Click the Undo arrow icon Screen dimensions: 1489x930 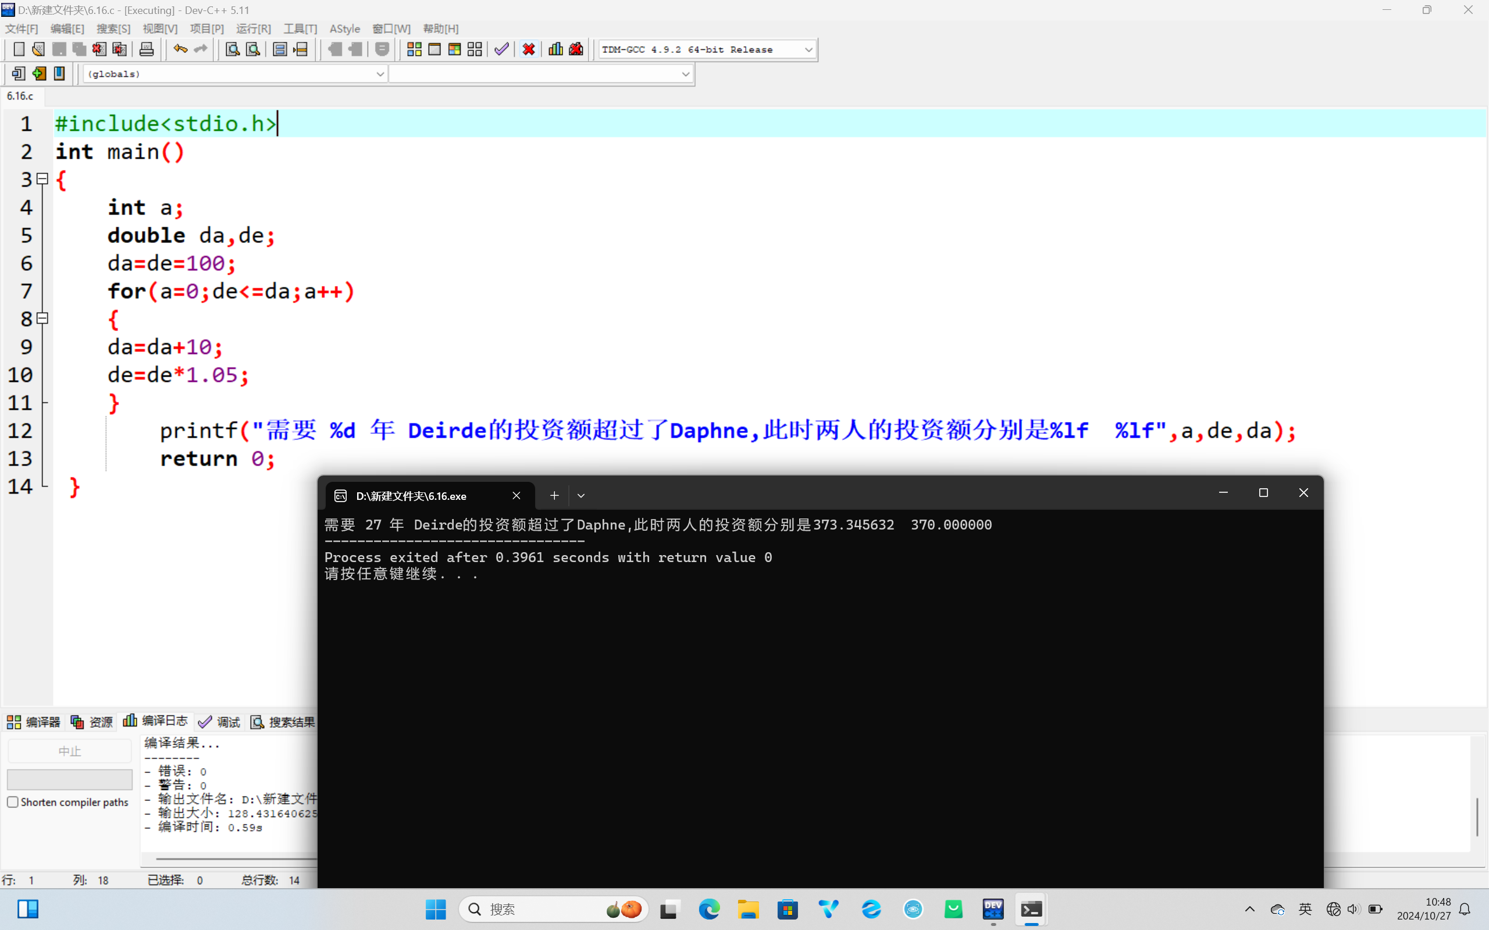(180, 49)
